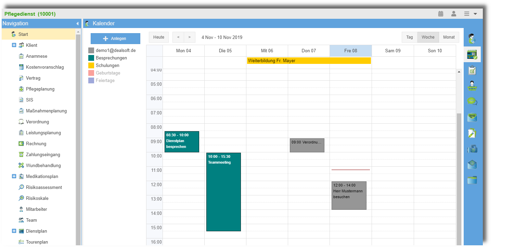Click the yellow Schulungen color swatch
Screen dimensions: 515x247
tap(91, 65)
